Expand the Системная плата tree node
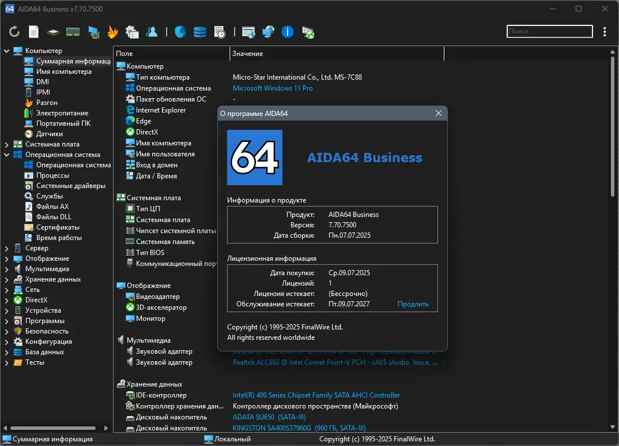619x446 pixels. (6, 145)
